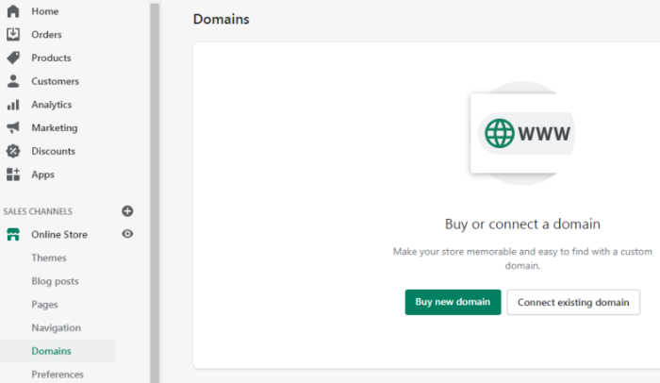
Task: Click the Orders inbox icon
Action: pyautogui.click(x=13, y=34)
